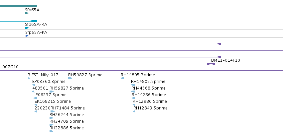Select the RH14805.3prime EST arrow
The image size is (283, 133).
[x=122, y=78]
